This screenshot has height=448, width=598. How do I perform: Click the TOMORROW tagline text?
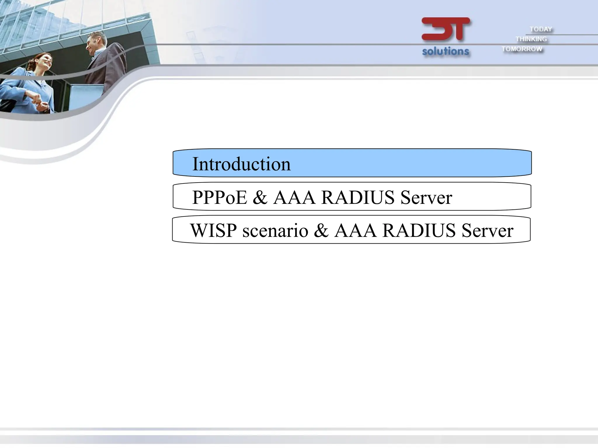pos(522,49)
